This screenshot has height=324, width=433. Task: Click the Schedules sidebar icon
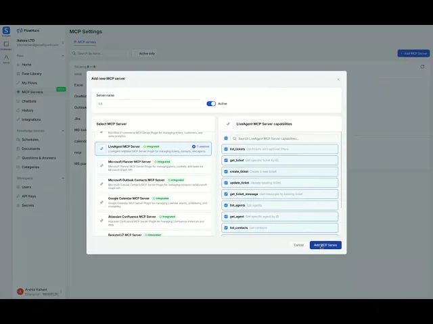[x=18, y=140]
